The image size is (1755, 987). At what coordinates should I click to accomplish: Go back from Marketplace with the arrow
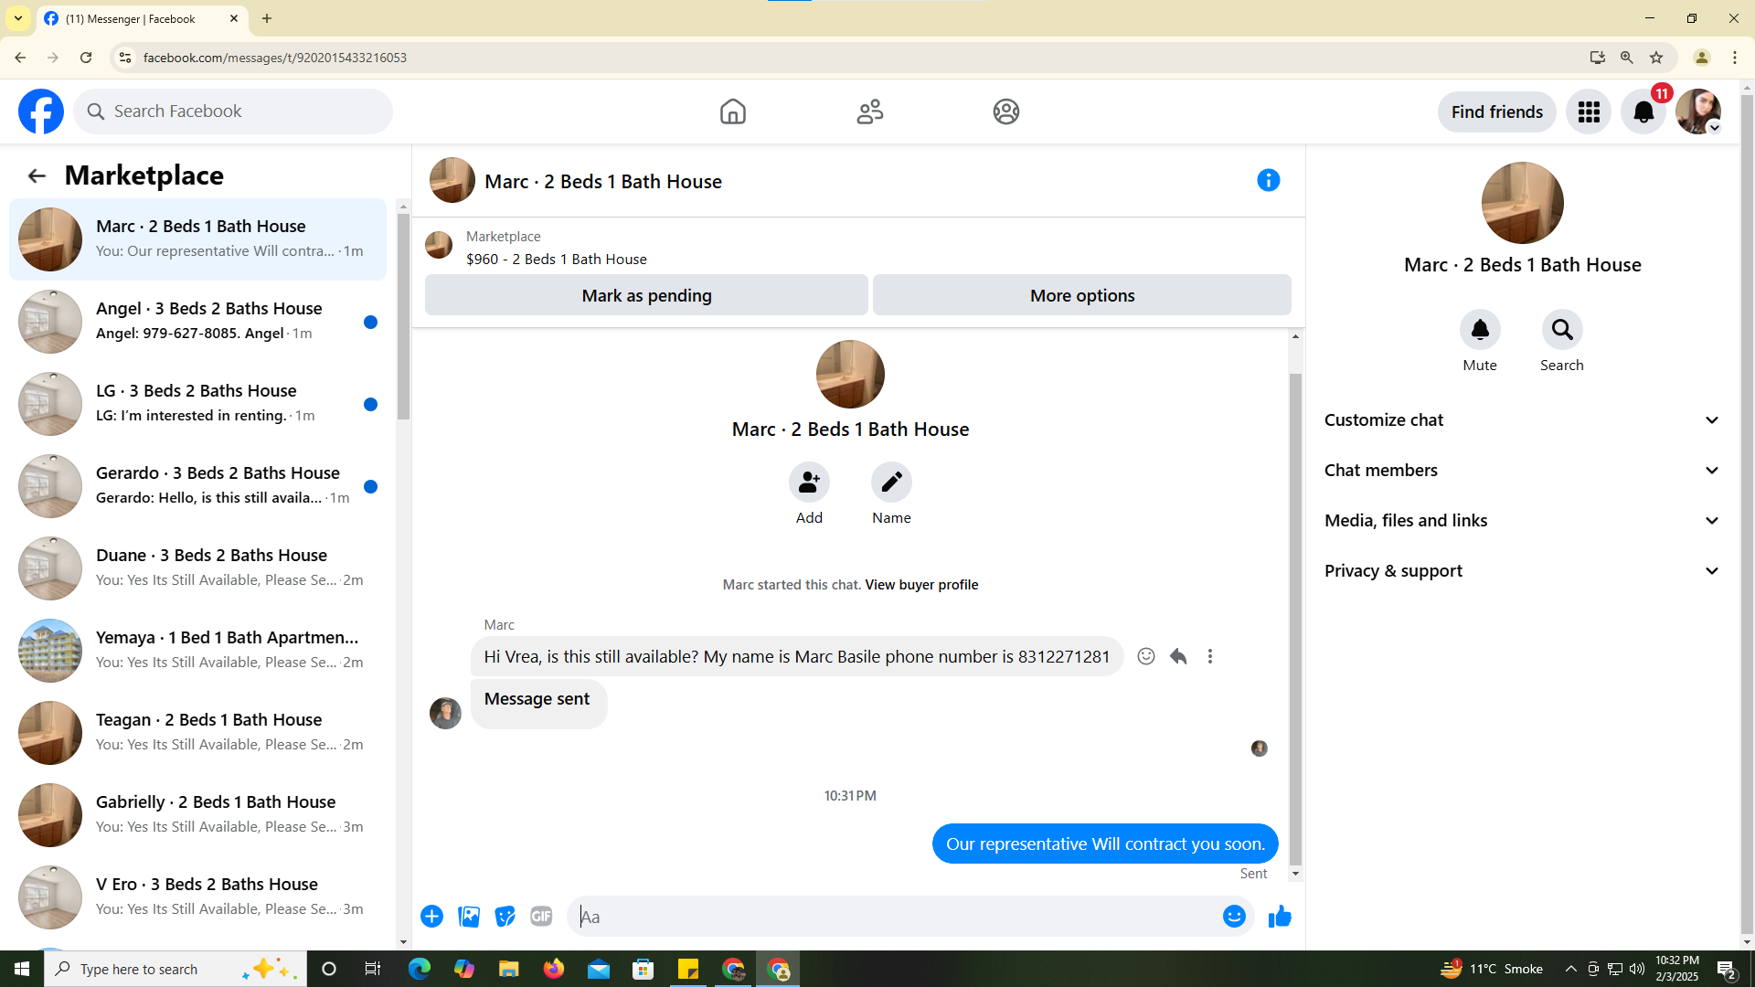37,175
